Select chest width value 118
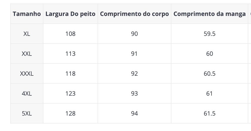This screenshot has height=131, width=251. tap(70, 74)
